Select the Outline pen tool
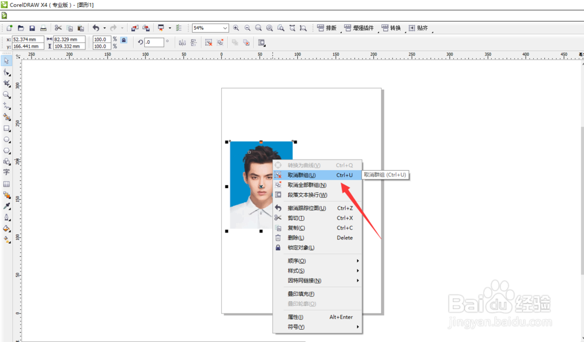 (x=6, y=217)
